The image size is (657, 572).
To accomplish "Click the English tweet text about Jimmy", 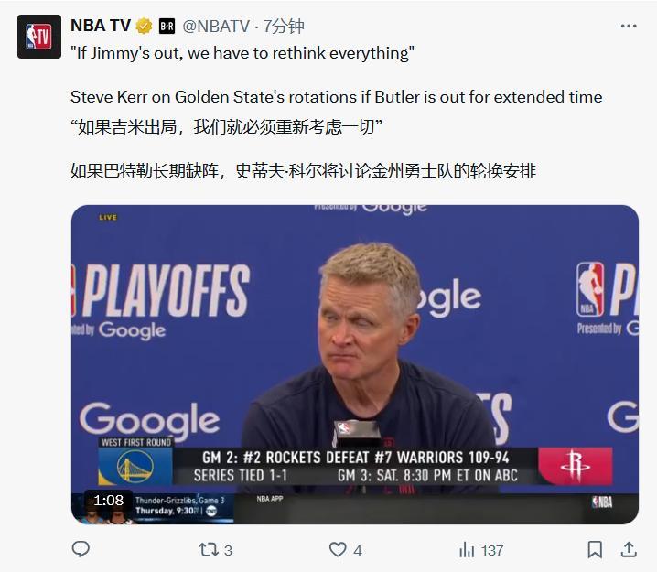I will pos(242,53).
